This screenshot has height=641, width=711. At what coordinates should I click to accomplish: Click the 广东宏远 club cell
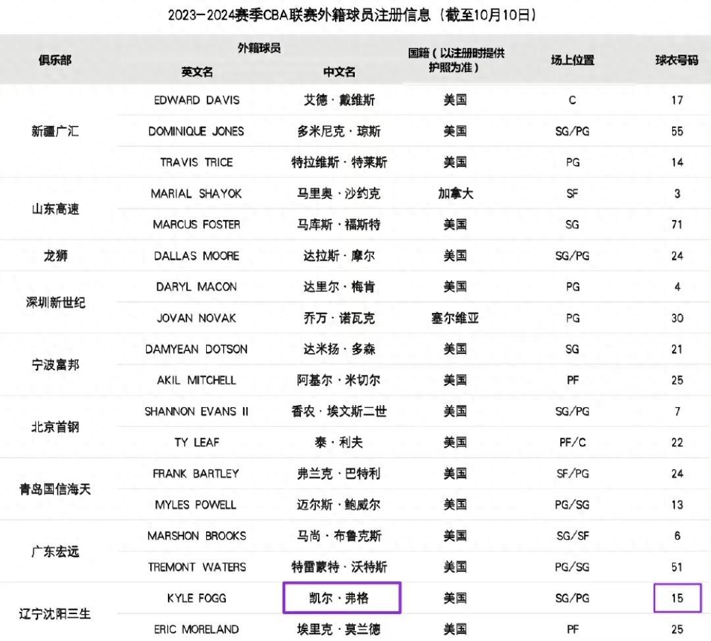[55, 551]
